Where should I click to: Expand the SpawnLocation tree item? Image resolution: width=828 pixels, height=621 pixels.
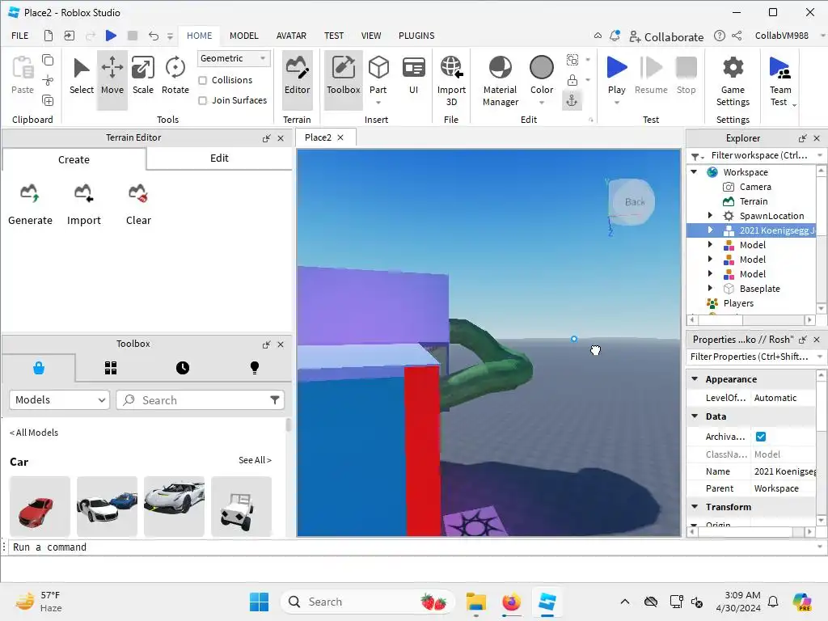710,215
